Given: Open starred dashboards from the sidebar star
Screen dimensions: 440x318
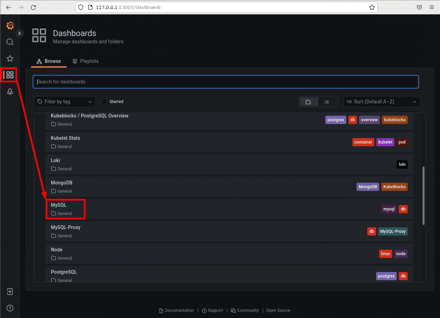Looking at the screenshot, I should pyautogui.click(x=10, y=58).
